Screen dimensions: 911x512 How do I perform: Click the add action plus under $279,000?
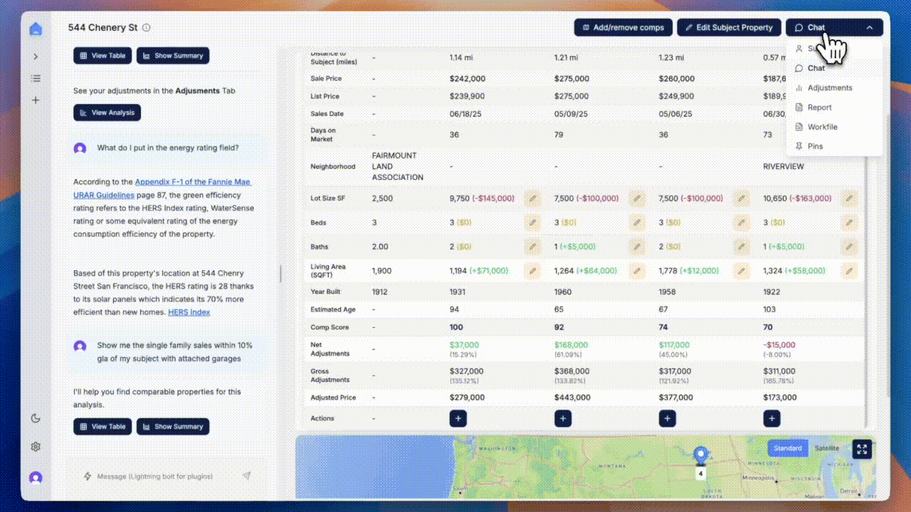(458, 418)
